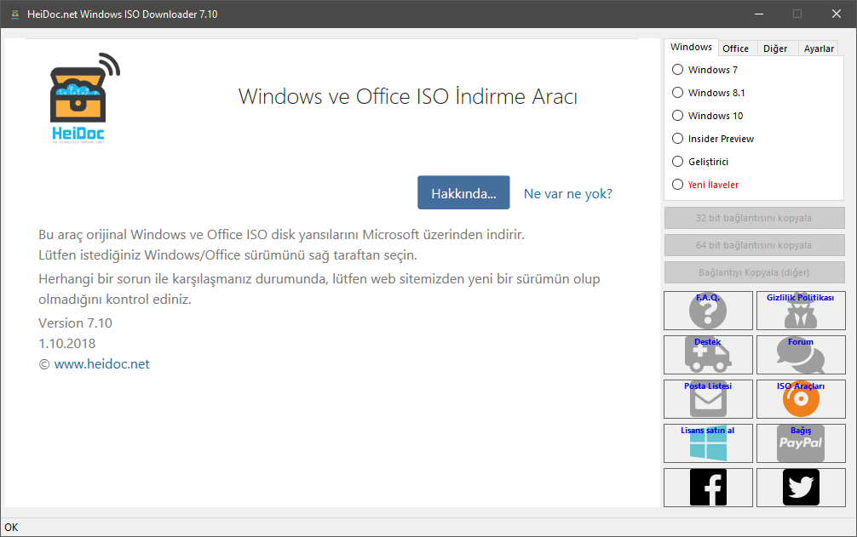
Task: Close the ISO Downloader window
Action: coord(837,14)
